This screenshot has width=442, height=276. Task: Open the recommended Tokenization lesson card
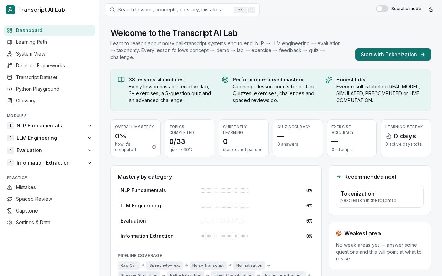[x=380, y=196]
